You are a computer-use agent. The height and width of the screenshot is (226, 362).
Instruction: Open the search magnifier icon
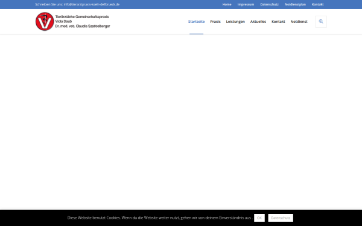[321, 22]
